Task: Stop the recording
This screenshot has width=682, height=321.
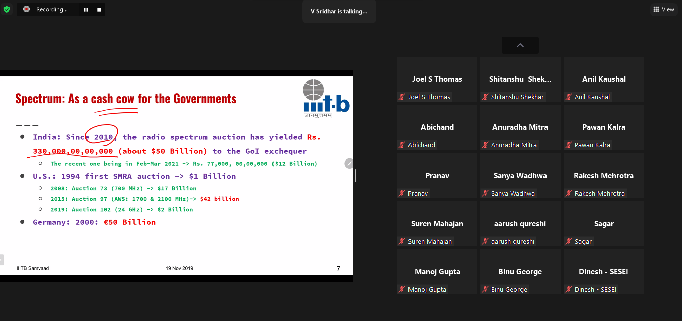Action: point(99,9)
